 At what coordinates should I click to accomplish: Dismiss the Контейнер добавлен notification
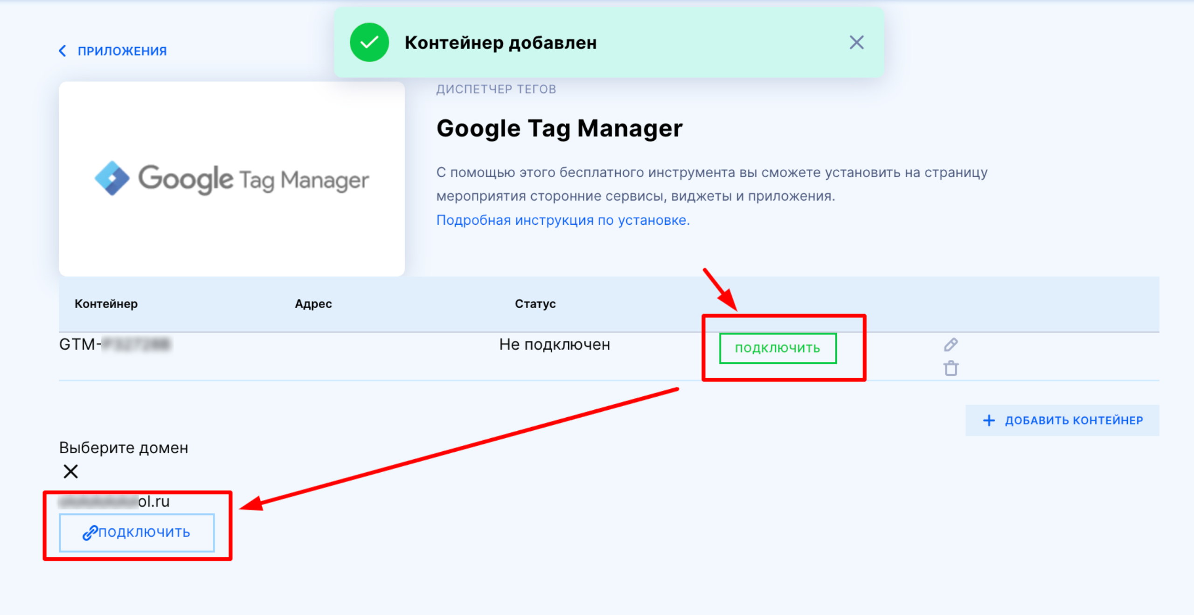[x=857, y=43]
